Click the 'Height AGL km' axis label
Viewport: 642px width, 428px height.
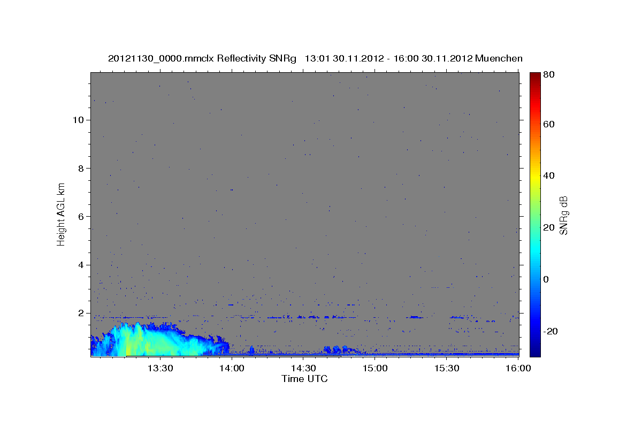[x=62, y=214]
